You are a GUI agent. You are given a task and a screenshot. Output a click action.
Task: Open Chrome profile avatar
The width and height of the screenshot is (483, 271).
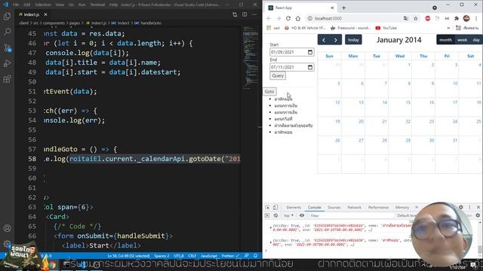[466, 18]
